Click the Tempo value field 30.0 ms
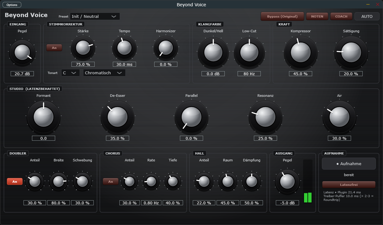Viewport: 383px width, 225px height. pyautogui.click(x=124, y=64)
